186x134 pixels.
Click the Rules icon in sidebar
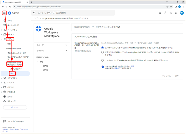tap(5, 96)
